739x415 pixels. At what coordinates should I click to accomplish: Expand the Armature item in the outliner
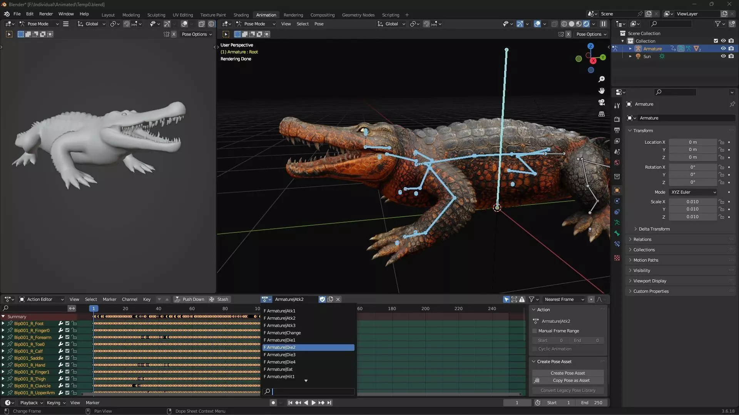tap(630, 49)
